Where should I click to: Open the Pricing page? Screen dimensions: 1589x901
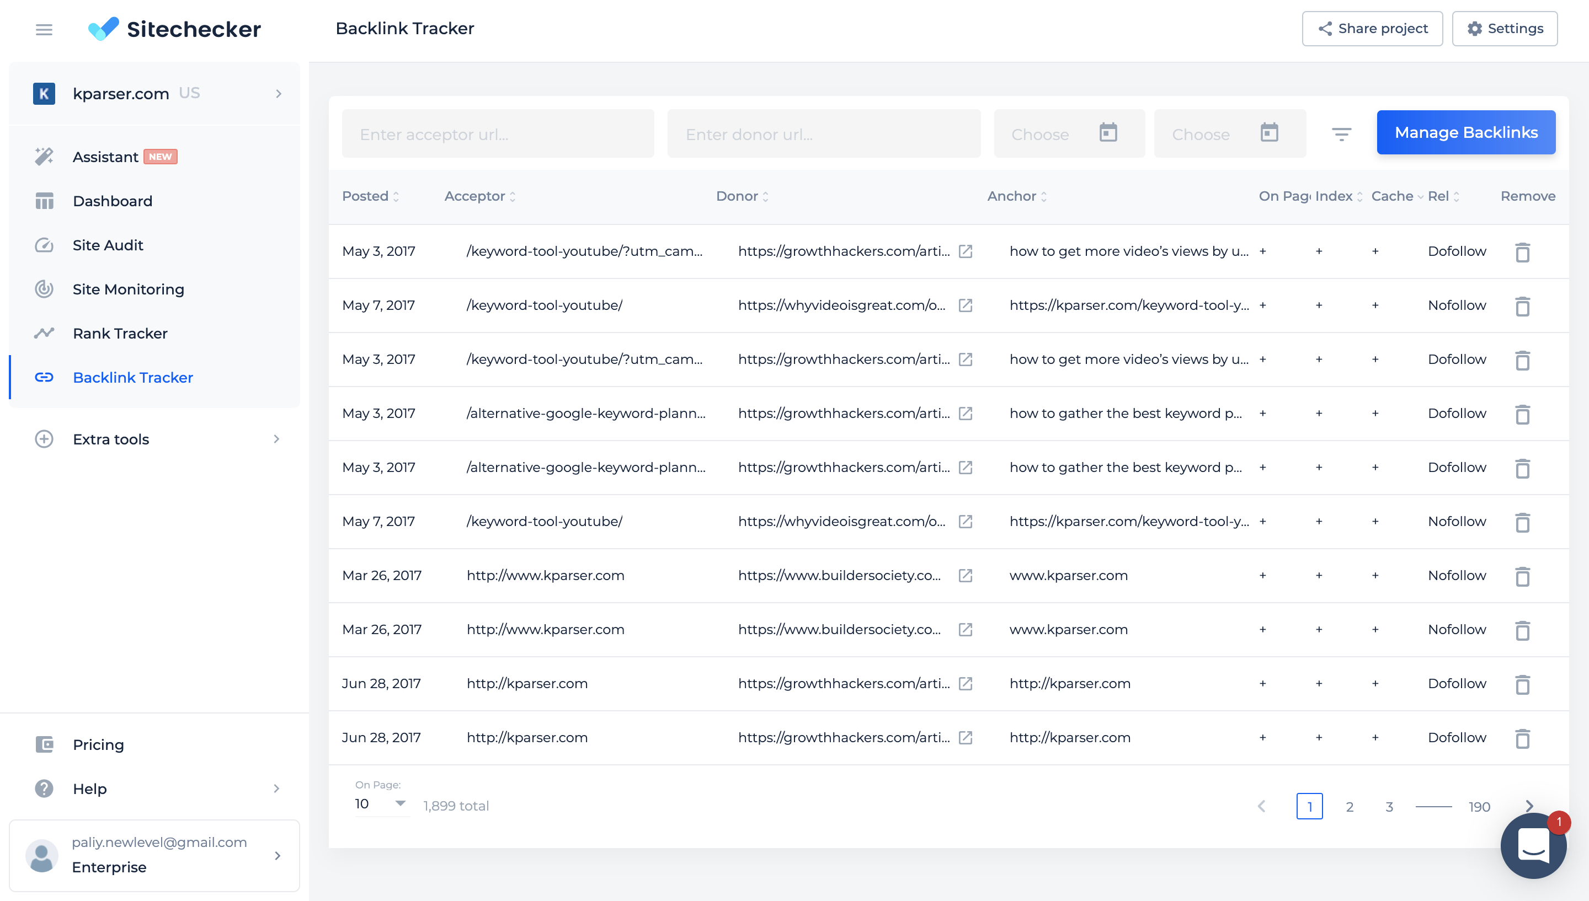pyautogui.click(x=154, y=744)
